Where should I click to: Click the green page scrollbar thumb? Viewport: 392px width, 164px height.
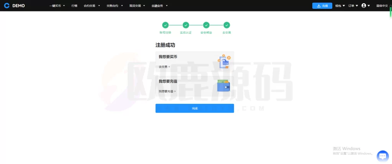(x=390, y=12)
